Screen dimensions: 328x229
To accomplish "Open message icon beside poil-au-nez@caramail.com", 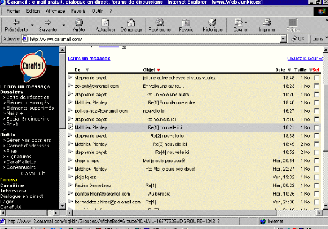I will point(70,110).
